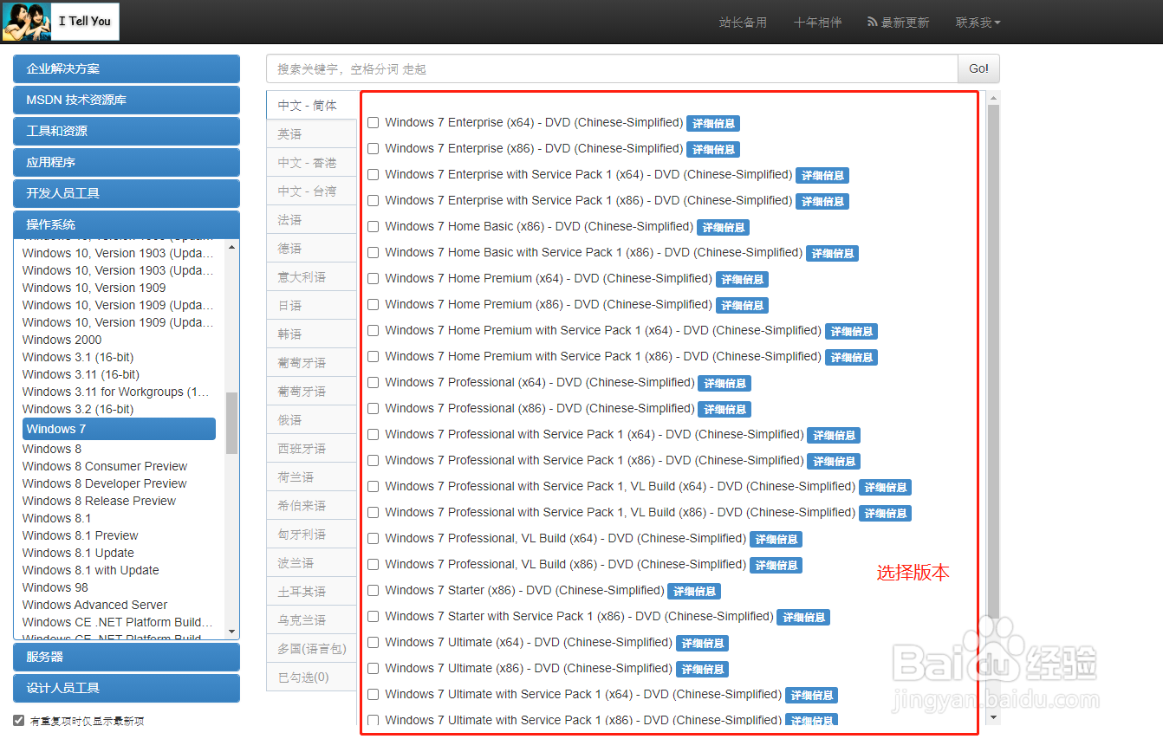Select Windows Advanced Server entry

[x=94, y=605]
